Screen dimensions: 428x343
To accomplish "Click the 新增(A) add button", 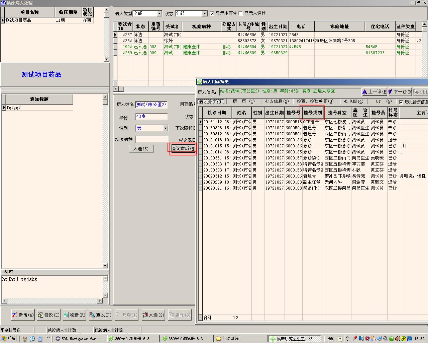I will (23, 315).
